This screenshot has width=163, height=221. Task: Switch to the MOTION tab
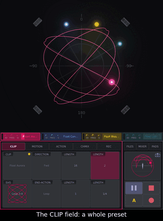point(37,146)
